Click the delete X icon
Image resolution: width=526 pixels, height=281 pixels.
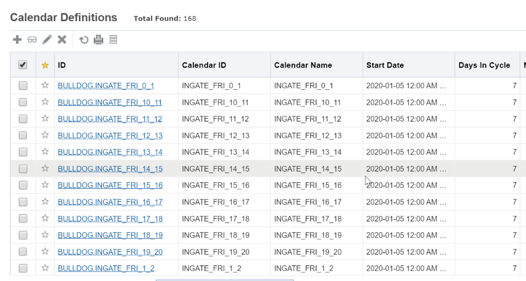[61, 39]
